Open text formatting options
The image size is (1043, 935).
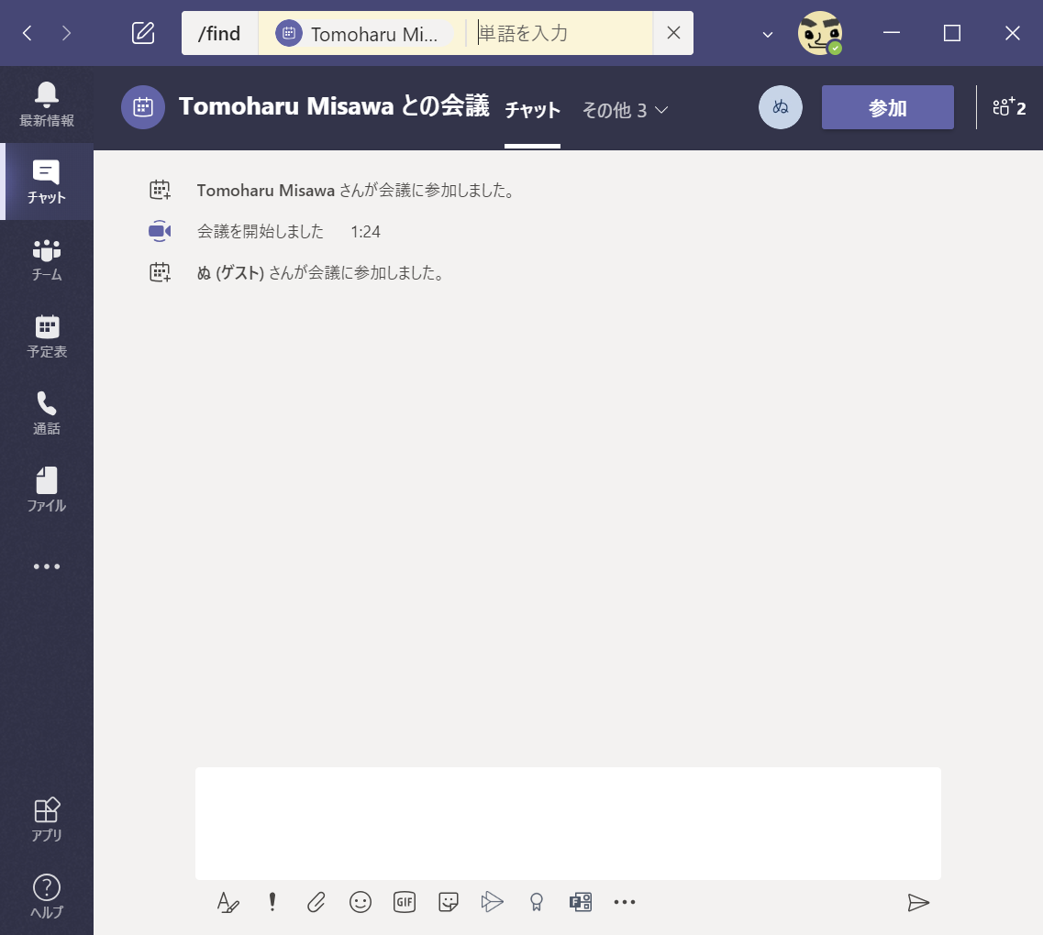[228, 902]
